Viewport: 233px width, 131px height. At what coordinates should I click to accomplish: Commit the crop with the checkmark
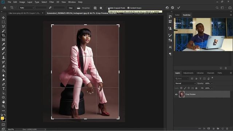tap(179, 8)
